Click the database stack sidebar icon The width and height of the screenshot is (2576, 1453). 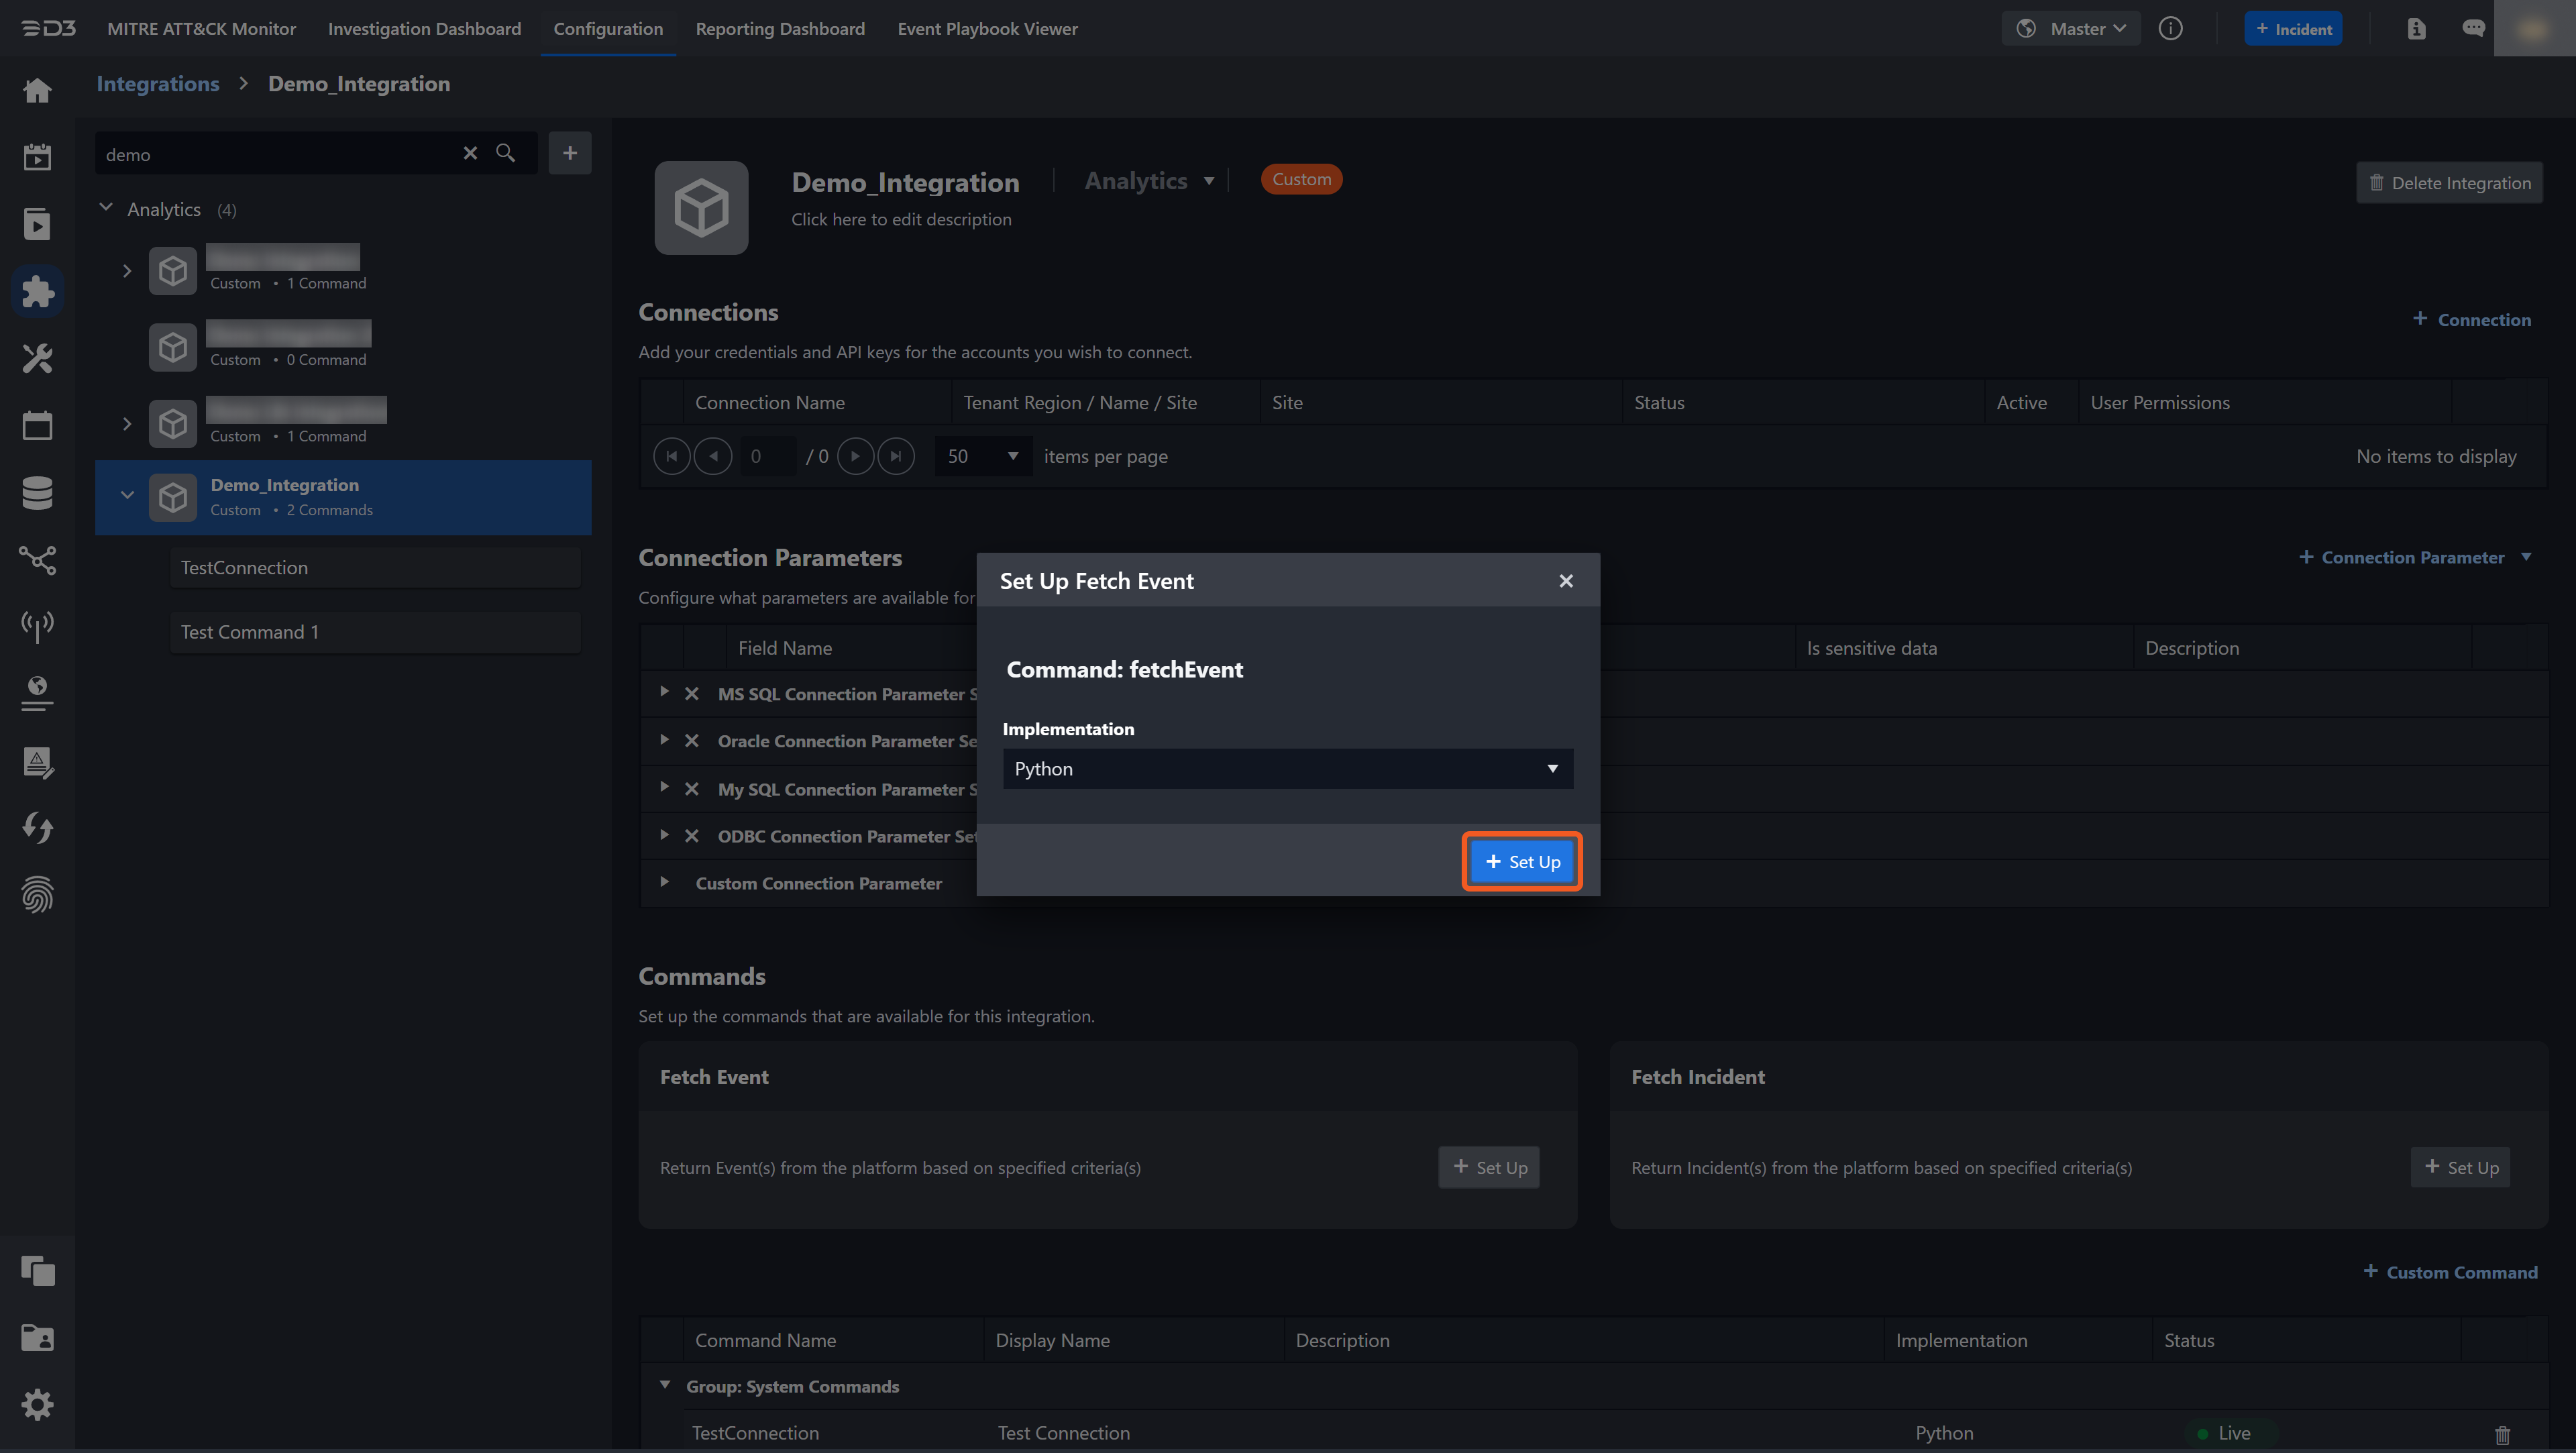point(37,492)
